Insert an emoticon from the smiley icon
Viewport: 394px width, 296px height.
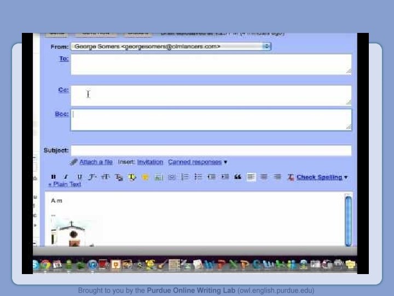[x=145, y=177]
